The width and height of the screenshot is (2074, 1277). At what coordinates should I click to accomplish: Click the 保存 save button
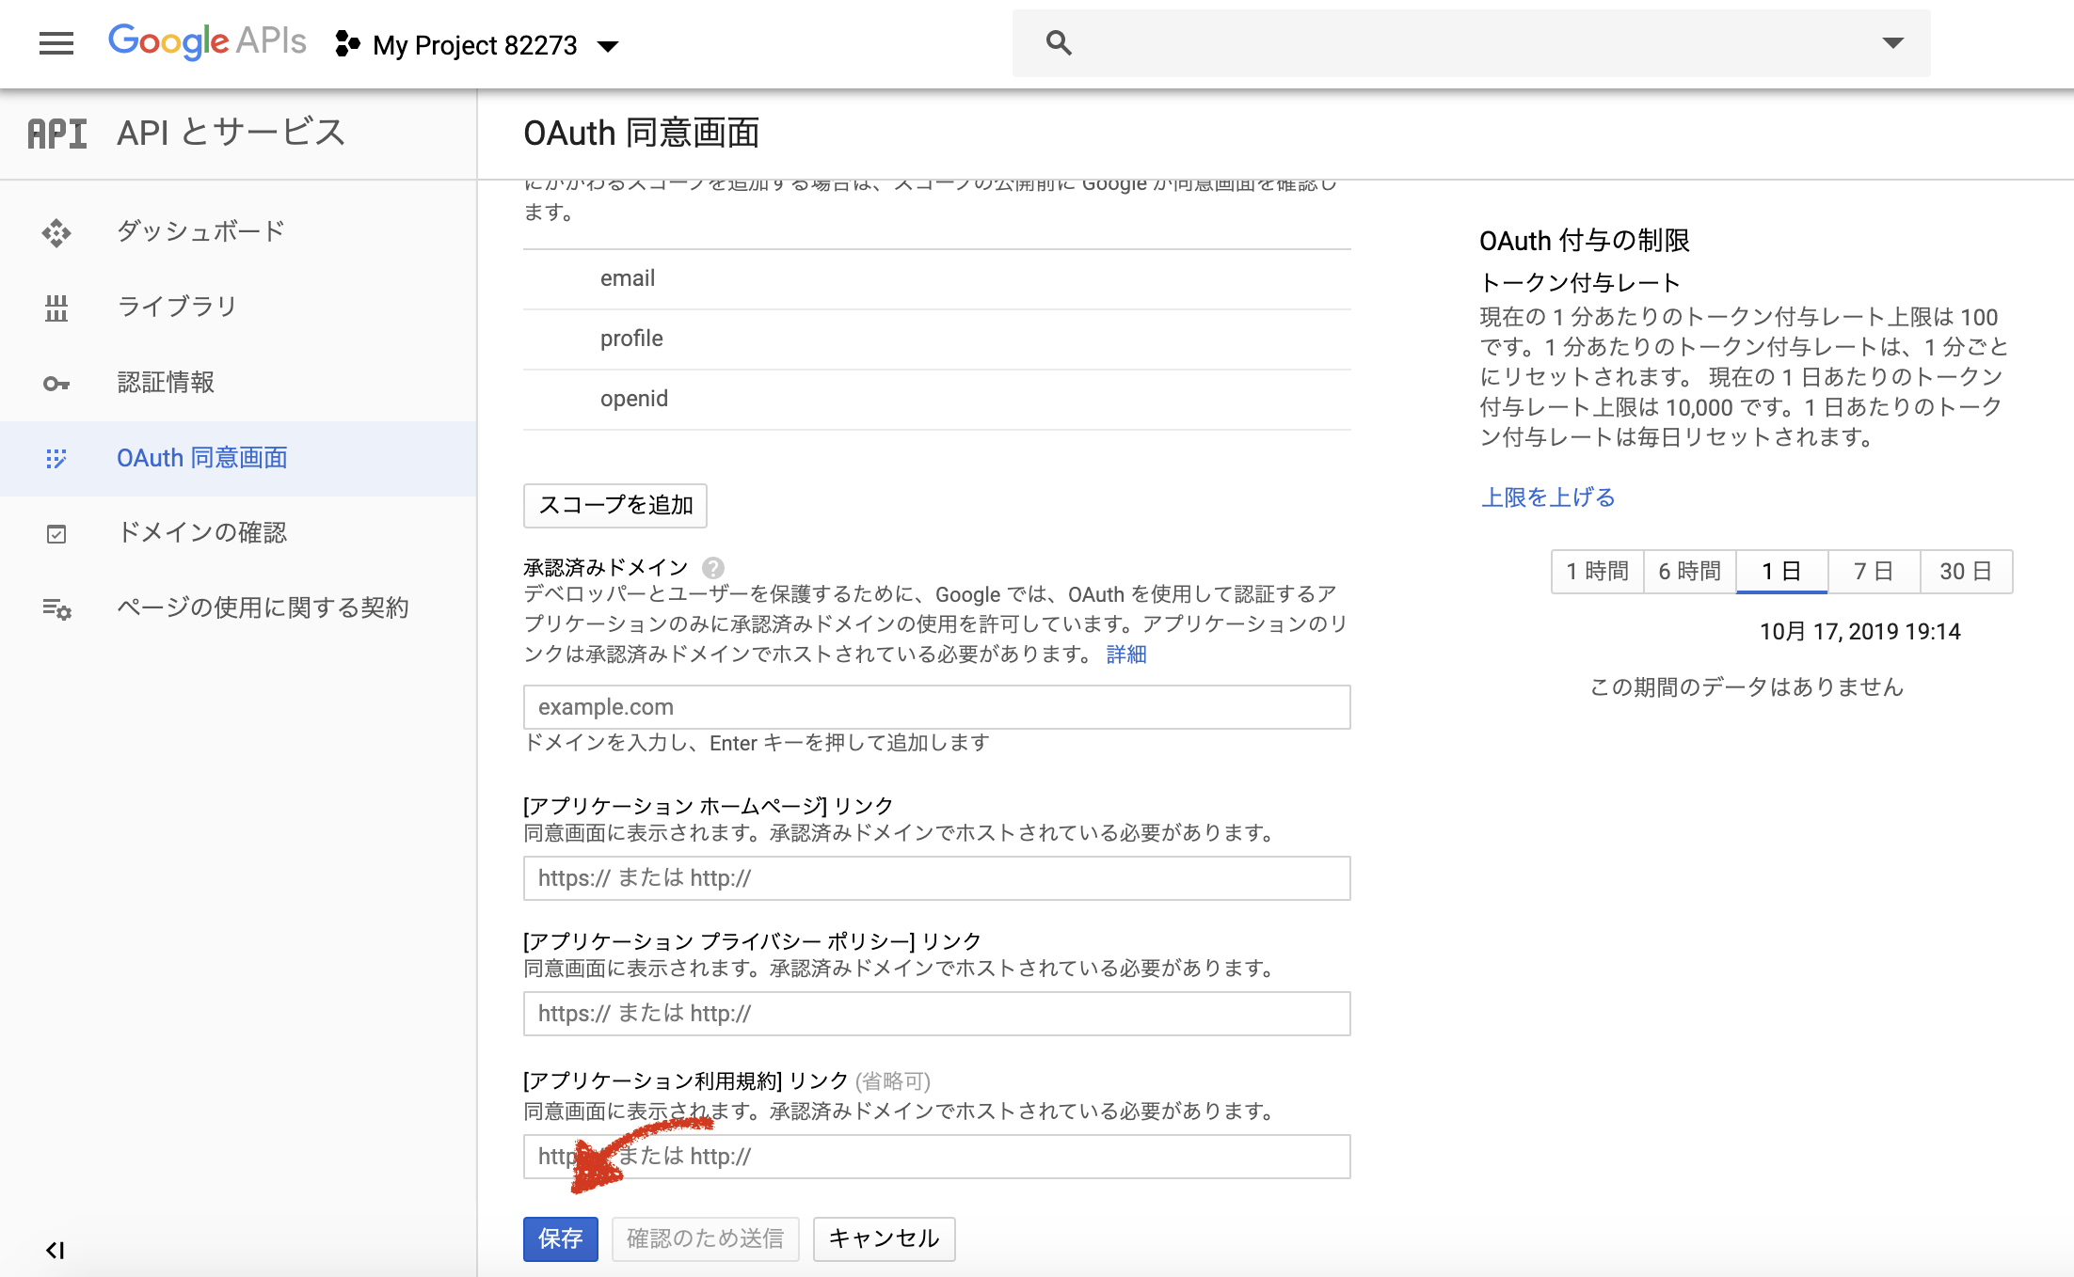pyautogui.click(x=560, y=1239)
